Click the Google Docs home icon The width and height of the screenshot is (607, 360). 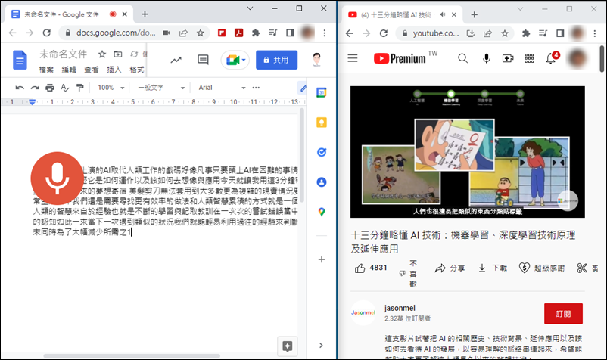click(20, 60)
